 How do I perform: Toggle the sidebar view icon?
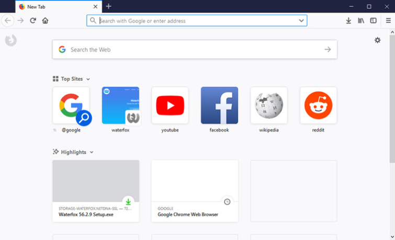(374, 20)
